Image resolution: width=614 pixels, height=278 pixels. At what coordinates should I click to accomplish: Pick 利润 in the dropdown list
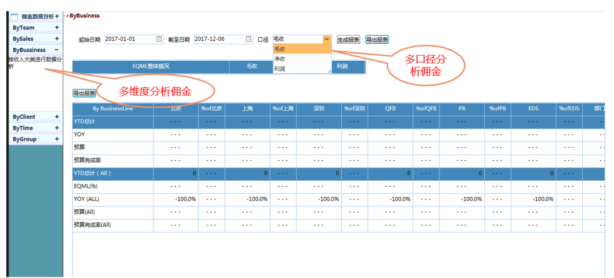click(301, 68)
